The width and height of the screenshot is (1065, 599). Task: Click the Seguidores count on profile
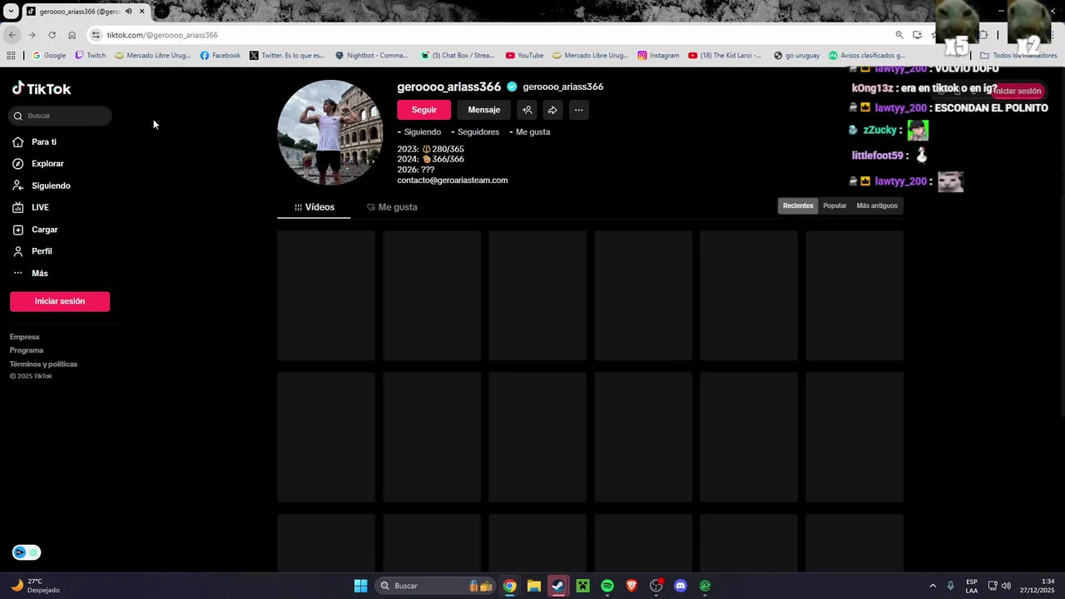tap(475, 132)
